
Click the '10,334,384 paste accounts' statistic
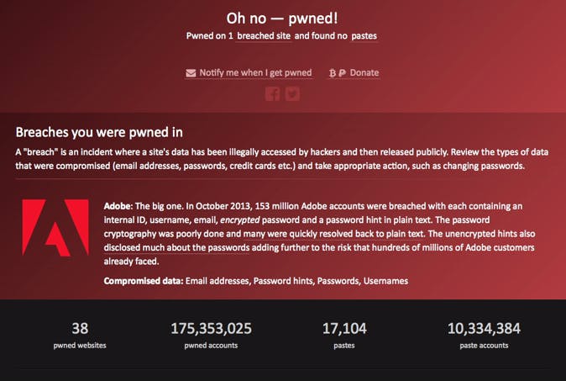pos(484,334)
